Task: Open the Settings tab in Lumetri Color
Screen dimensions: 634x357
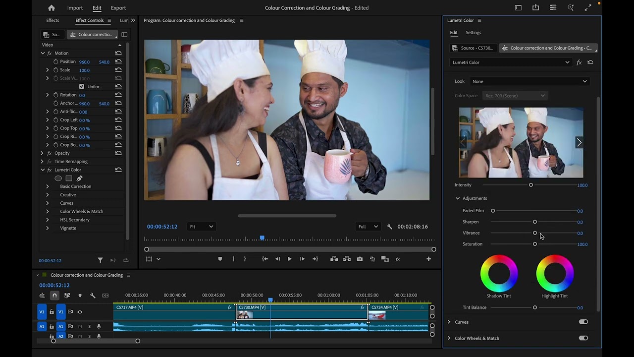Action: tap(473, 33)
